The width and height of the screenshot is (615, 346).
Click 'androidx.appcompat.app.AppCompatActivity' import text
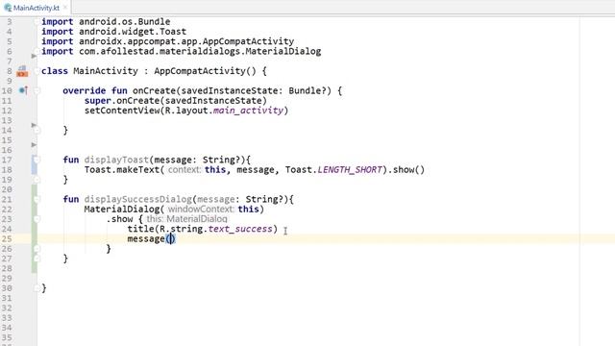pyautogui.click(x=186, y=41)
